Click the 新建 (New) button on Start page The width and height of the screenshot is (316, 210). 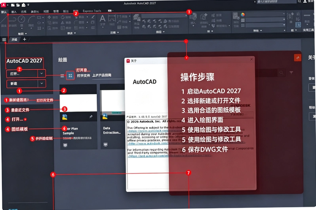(x=22, y=83)
